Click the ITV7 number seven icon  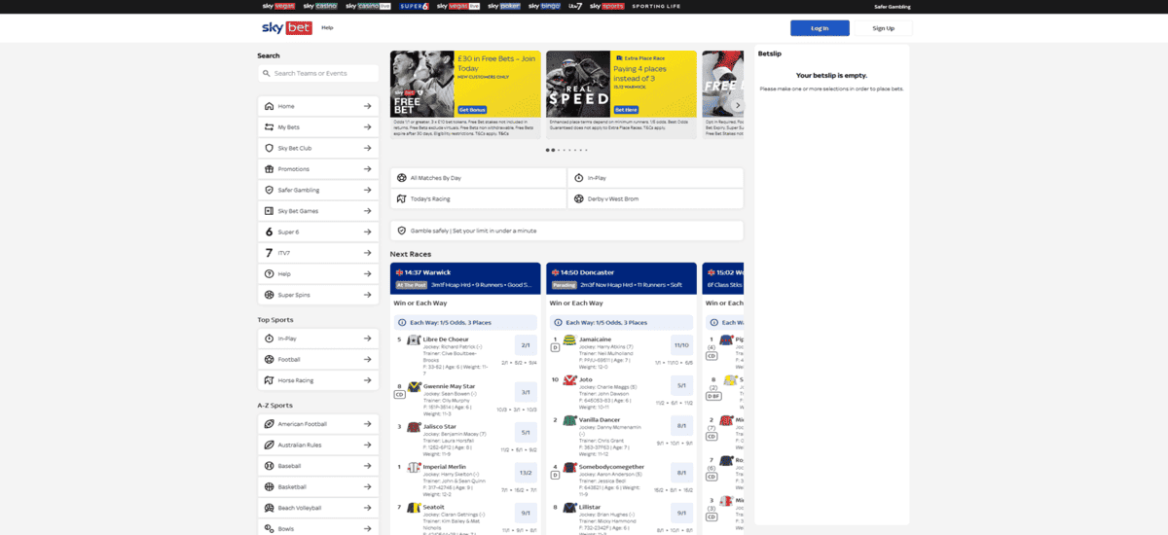269,253
